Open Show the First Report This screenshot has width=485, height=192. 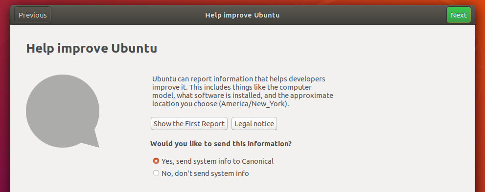click(189, 124)
